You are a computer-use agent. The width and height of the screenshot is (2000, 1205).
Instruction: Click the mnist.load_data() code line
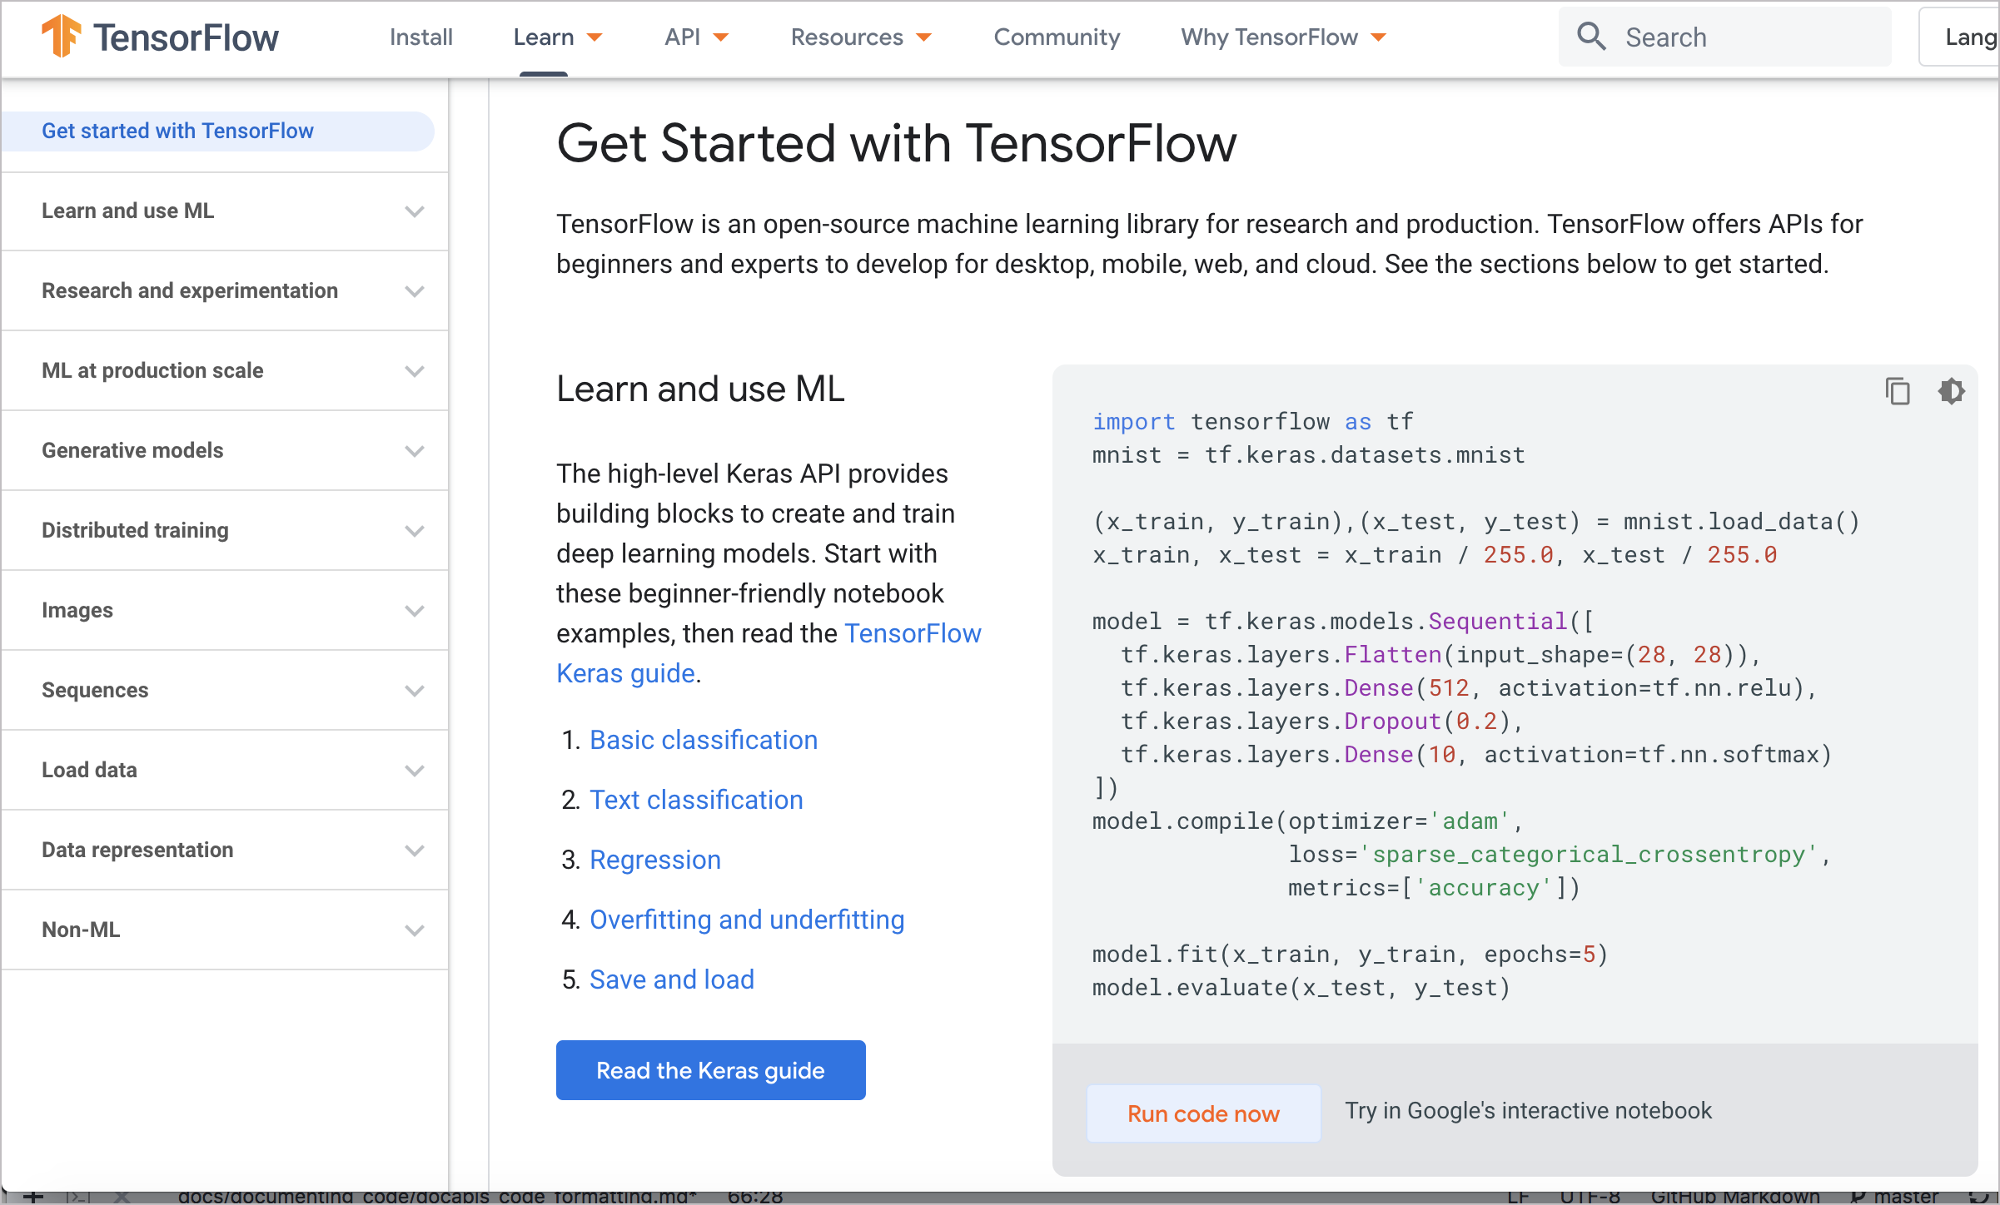[1476, 521]
